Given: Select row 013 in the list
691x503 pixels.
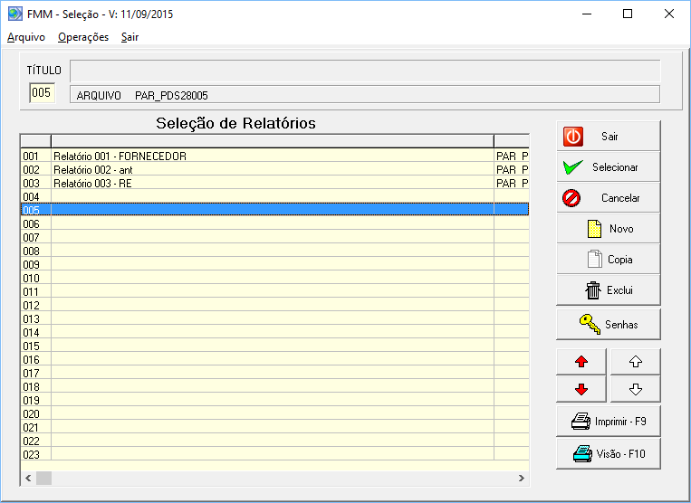Looking at the screenshot, I should [274, 319].
